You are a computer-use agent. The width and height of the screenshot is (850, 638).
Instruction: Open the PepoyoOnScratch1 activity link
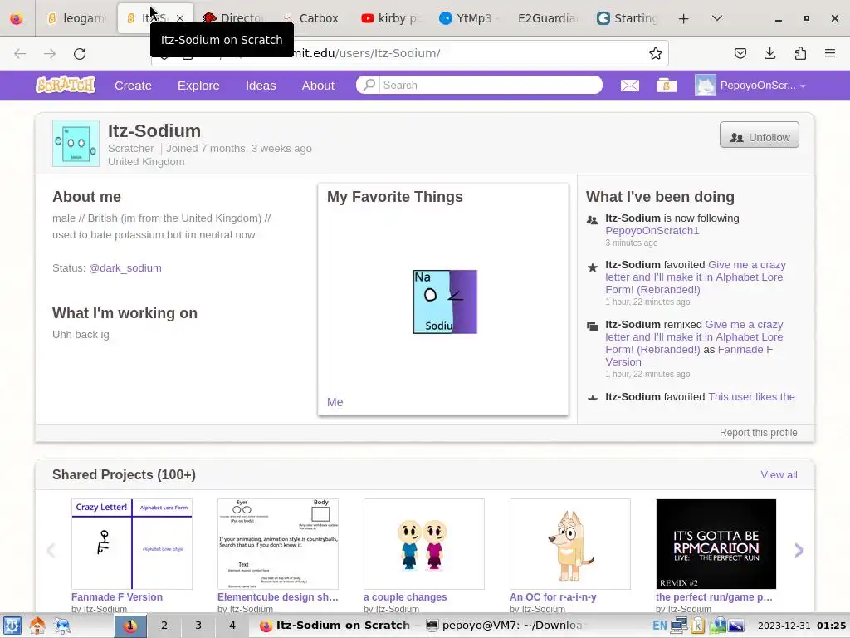pyautogui.click(x=652, y=231)
